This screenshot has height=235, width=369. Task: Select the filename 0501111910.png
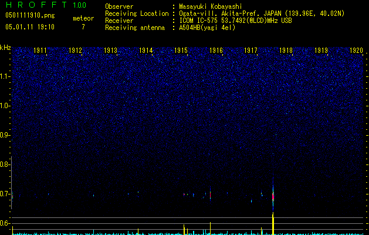[x=30, y=15]
